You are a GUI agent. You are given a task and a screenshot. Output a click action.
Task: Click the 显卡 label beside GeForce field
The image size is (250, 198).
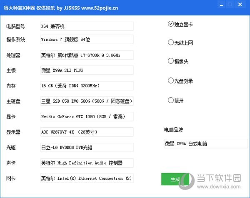(x=11, y=116)
